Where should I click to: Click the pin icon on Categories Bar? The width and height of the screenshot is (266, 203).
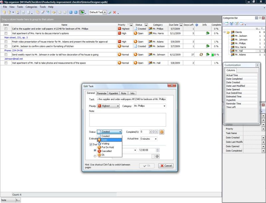(260, 18)
